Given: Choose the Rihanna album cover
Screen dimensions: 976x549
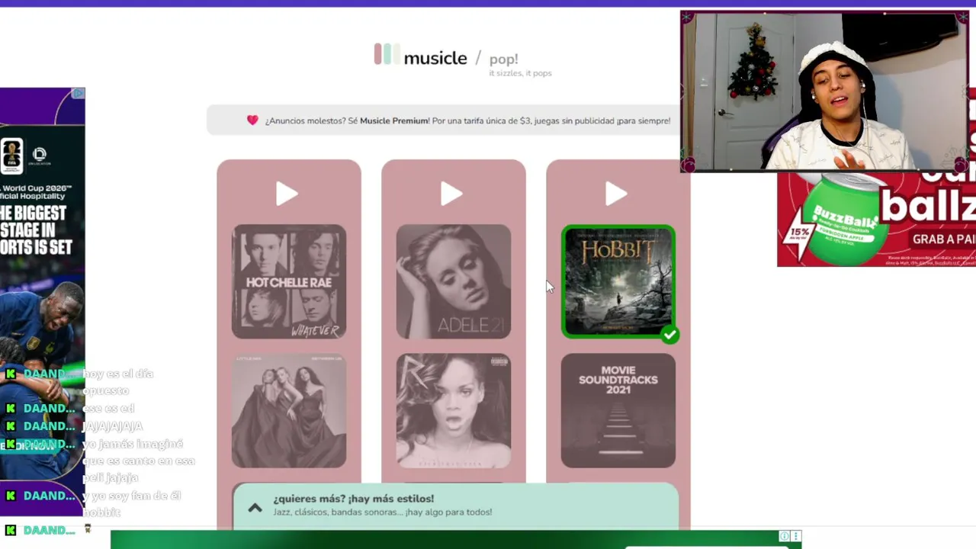Looking at the screenshot, I should [454, 411].
